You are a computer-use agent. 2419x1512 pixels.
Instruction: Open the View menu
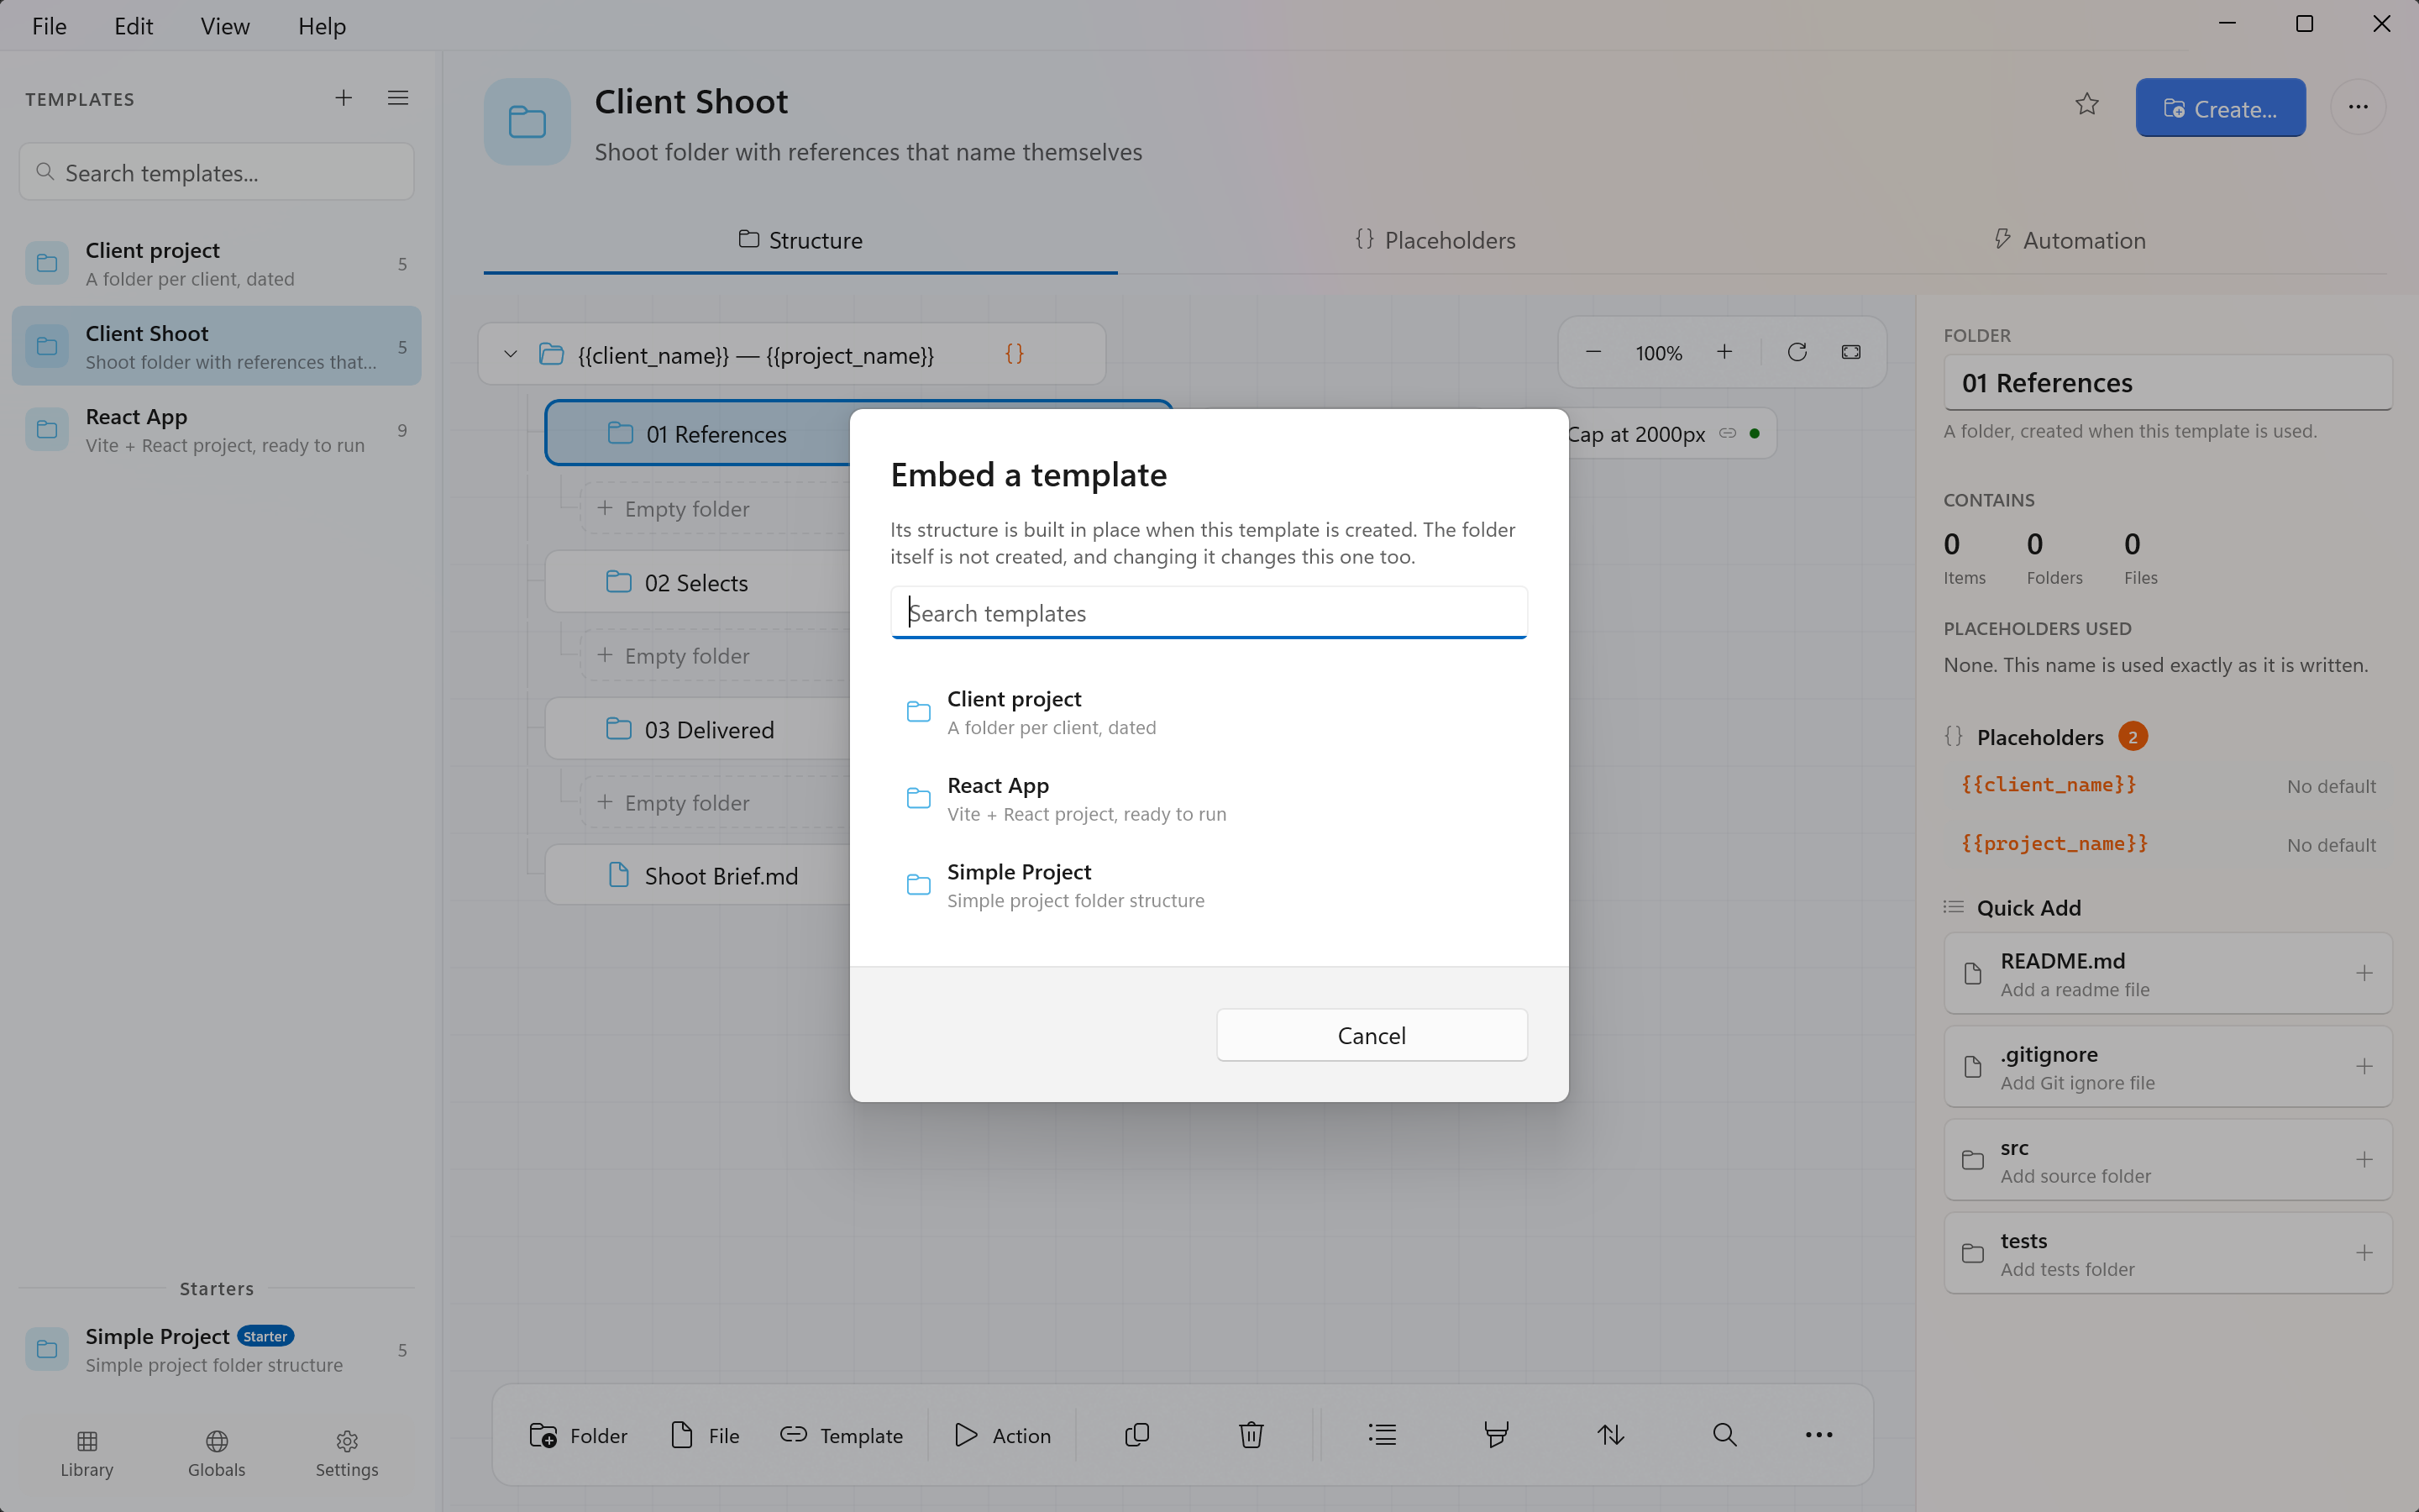225,26
